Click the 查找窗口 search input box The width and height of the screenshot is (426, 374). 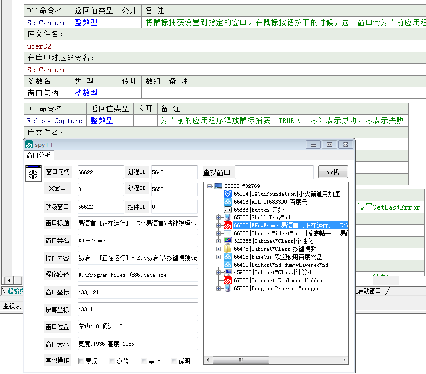pos(274,172)
